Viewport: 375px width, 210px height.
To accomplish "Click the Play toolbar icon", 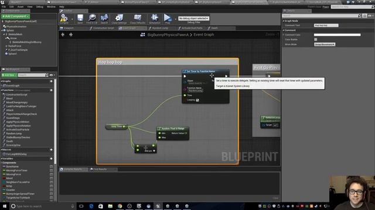I will click(168, 19).
